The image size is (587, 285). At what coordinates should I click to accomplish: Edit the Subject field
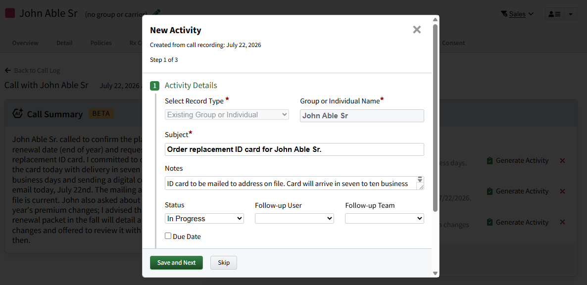(294, 149)
